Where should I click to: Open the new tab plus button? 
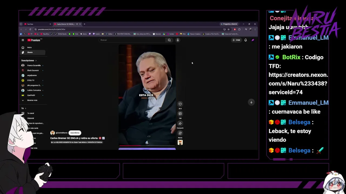(x=84, y=24)
